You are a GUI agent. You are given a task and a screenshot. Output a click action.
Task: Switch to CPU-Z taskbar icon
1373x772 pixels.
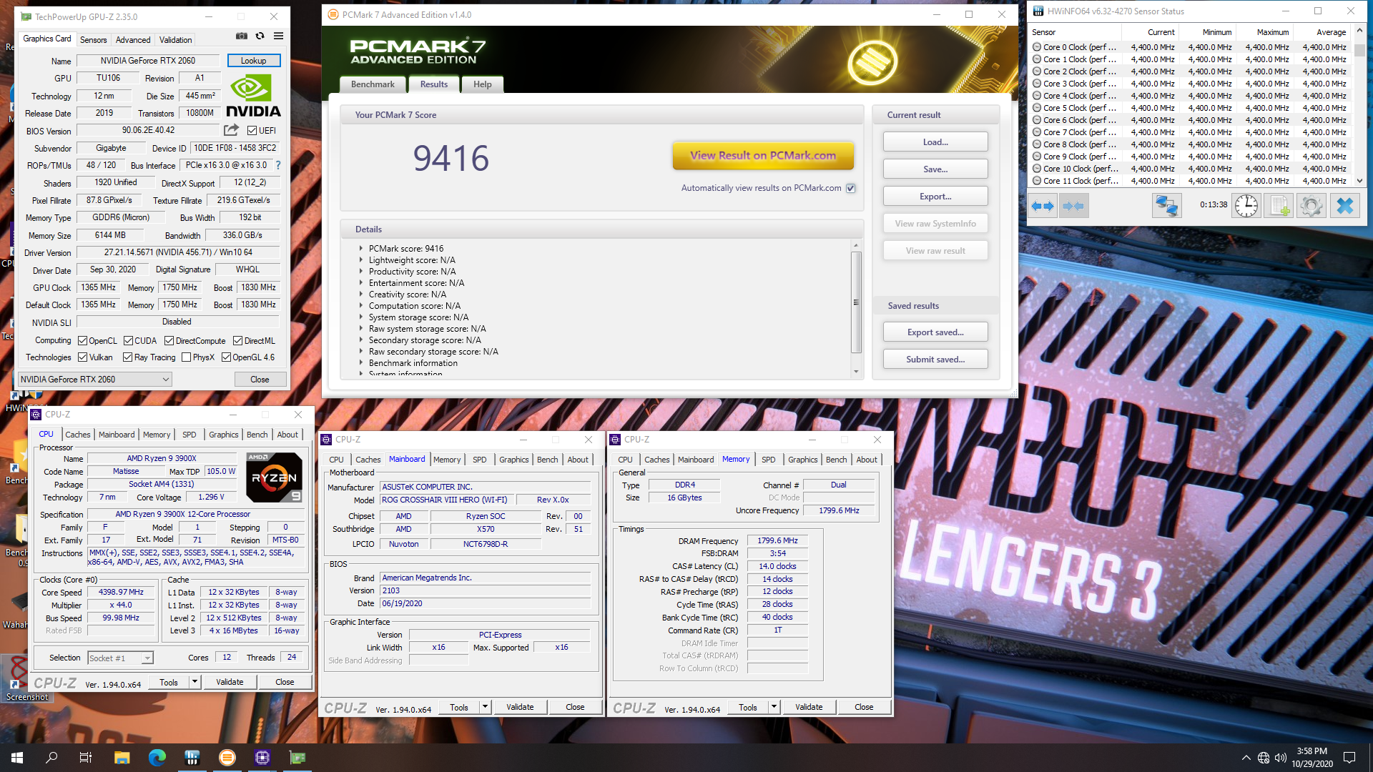coord(262,758)
